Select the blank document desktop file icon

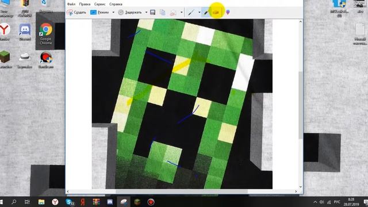pos(360,34)
